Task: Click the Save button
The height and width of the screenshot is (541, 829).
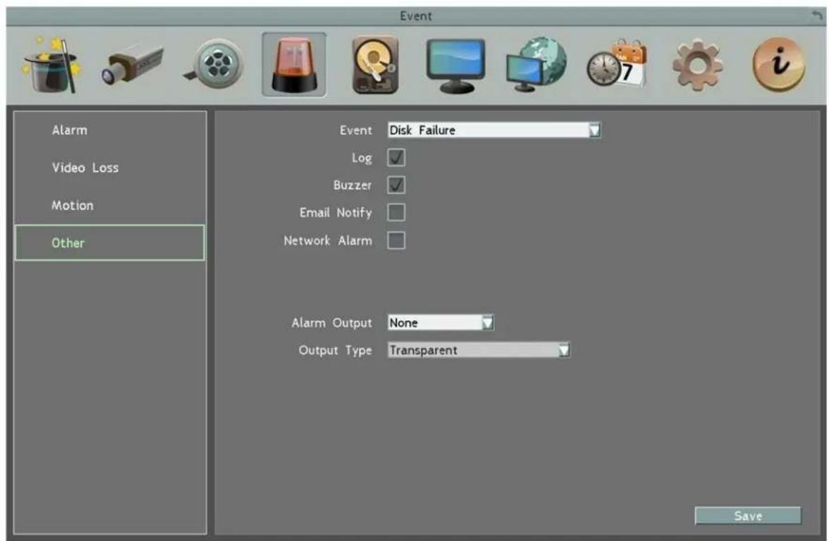Action: click(747, 516)
